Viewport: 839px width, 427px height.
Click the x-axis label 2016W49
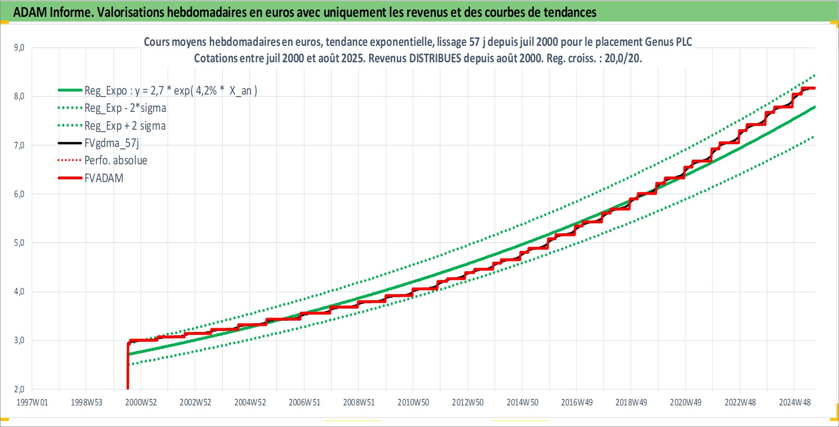(577, 402)
